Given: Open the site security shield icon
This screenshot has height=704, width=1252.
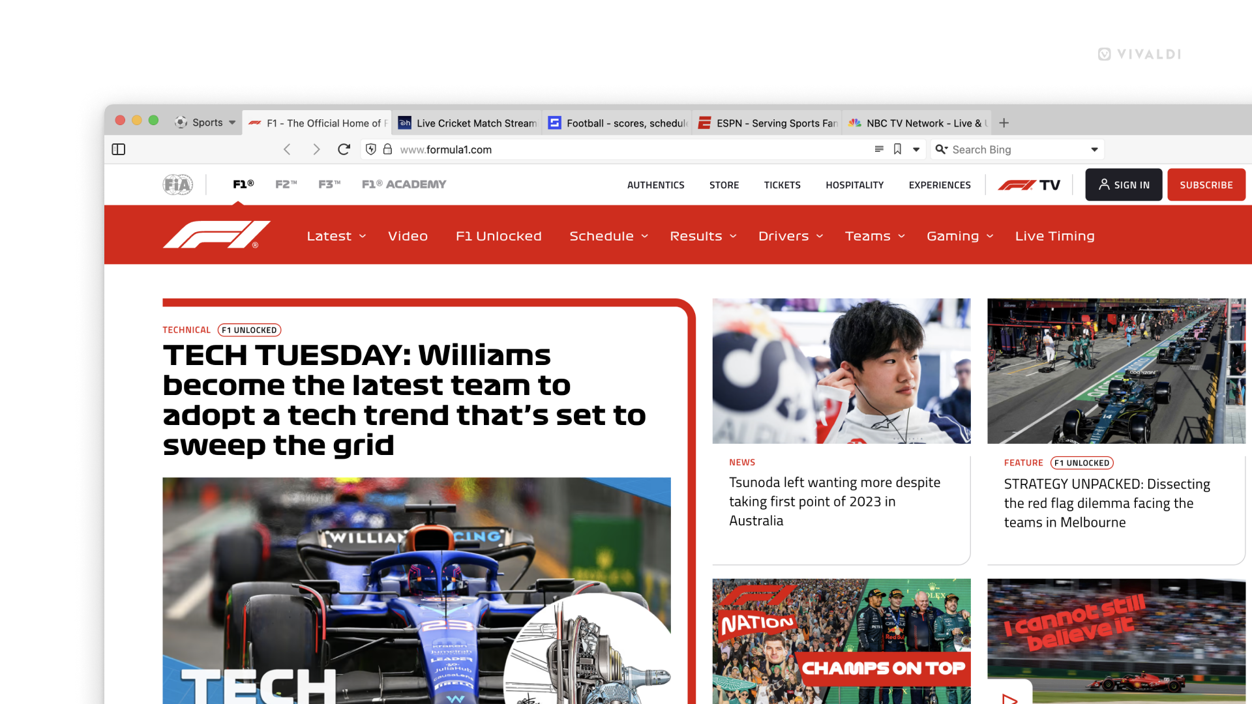Looking at the screenshot, I should (371, 149).
